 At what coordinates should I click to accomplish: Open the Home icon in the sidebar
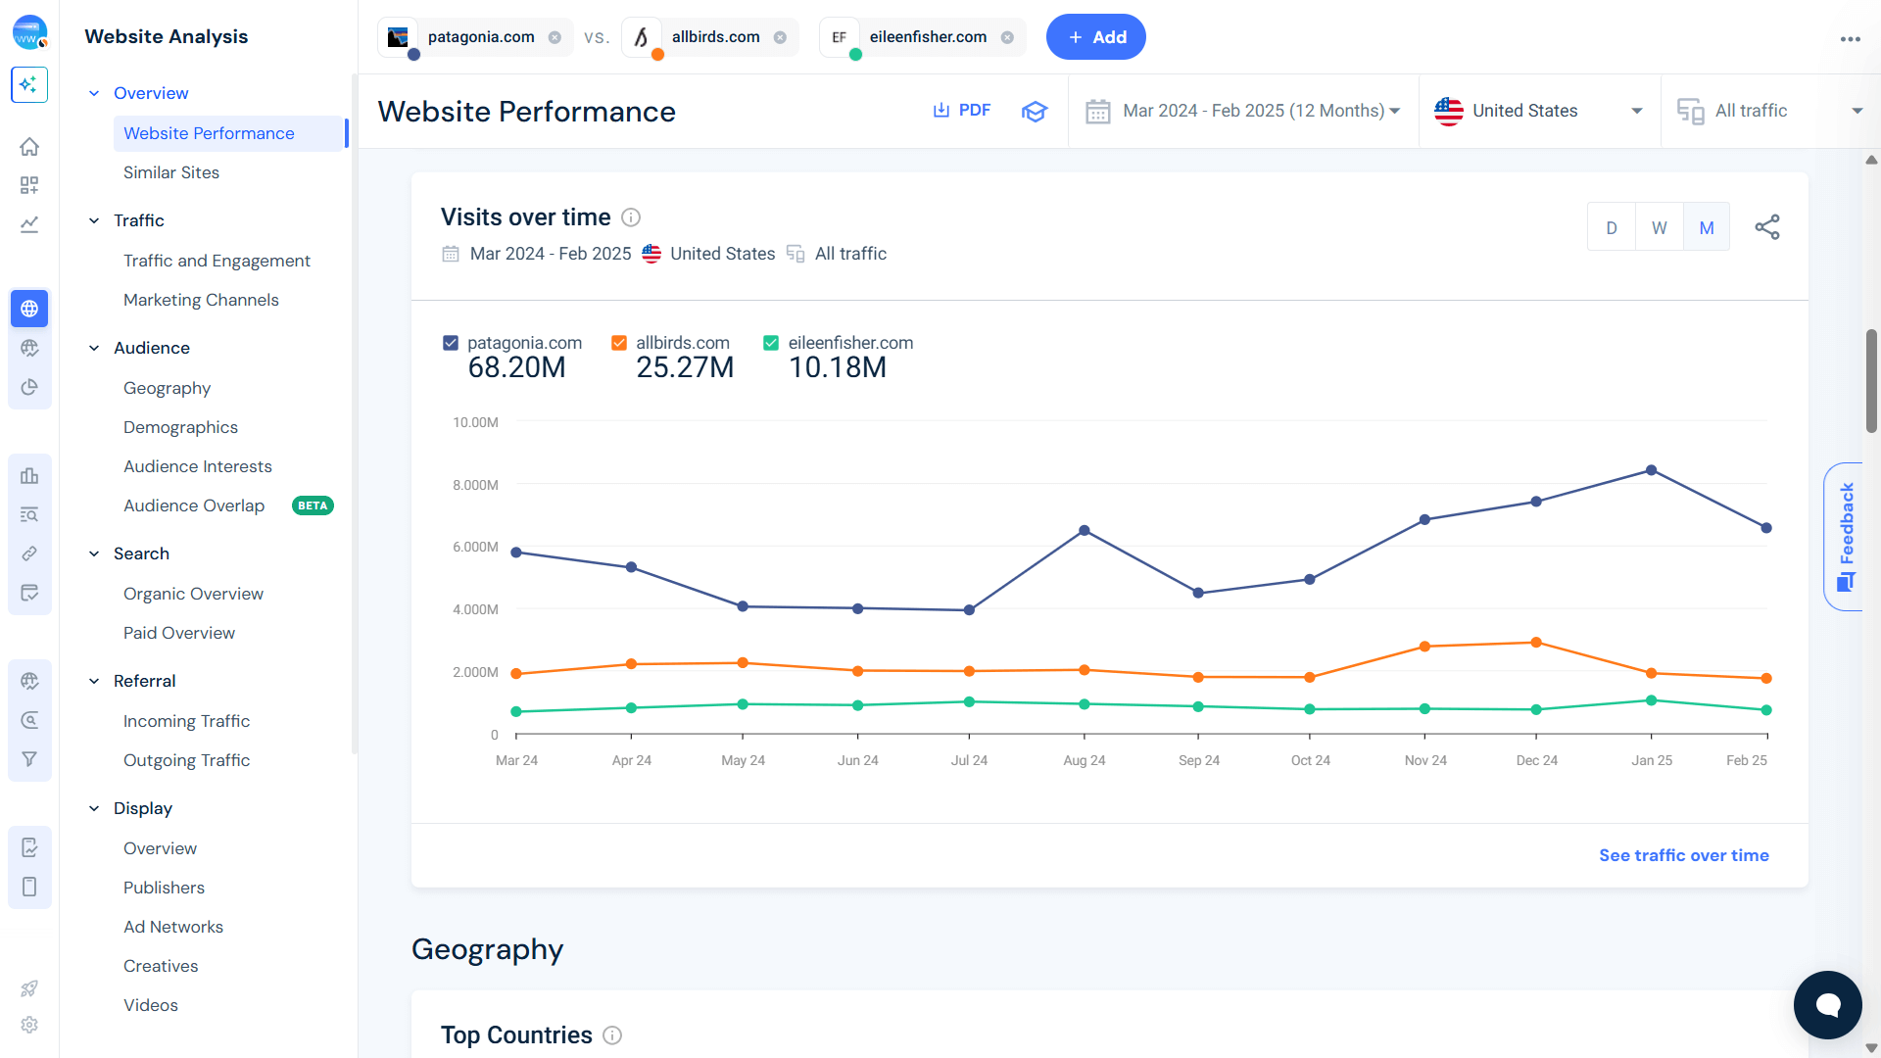pyautogui.click(x=29, y=146)
